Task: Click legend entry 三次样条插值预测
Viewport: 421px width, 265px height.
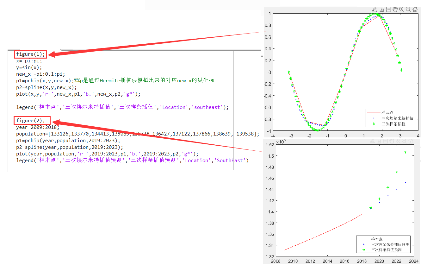Action: coord(386,250)
